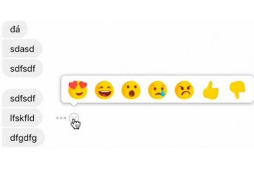
Task: Click the 'sdfsdf' message directly above lfskfld
Action: click(x=22, y=98)
